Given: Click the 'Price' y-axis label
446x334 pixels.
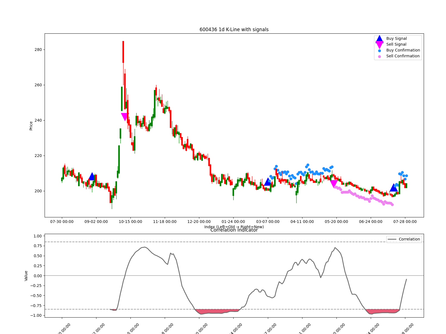Looking at the screenshot, I should [31, 126].
